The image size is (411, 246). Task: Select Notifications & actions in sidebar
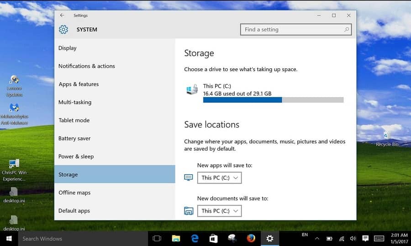(x=87, y=66)
